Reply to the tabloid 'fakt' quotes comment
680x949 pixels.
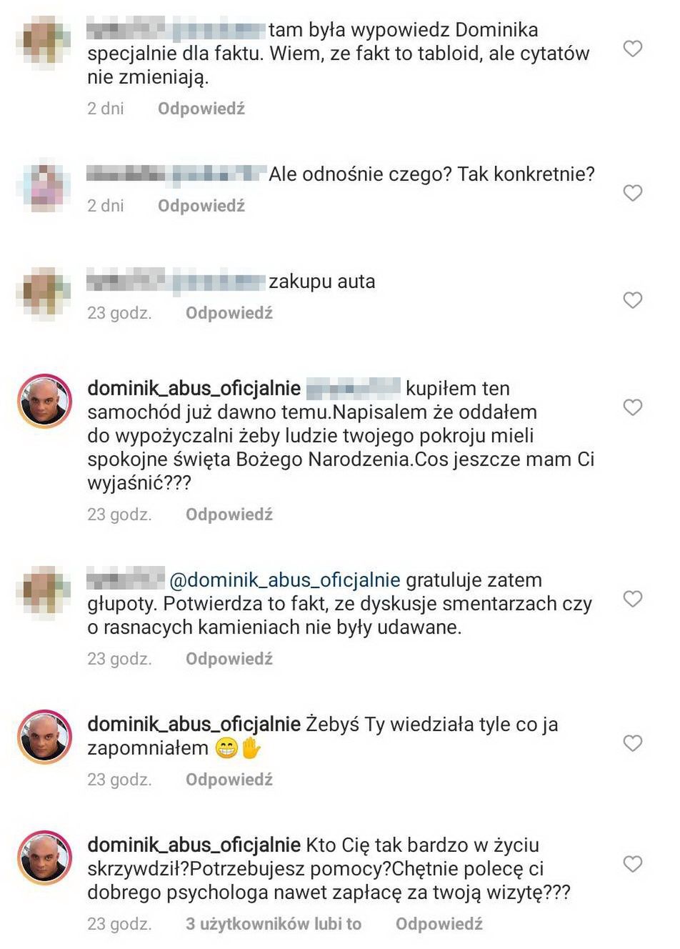[x=201, y=109]
